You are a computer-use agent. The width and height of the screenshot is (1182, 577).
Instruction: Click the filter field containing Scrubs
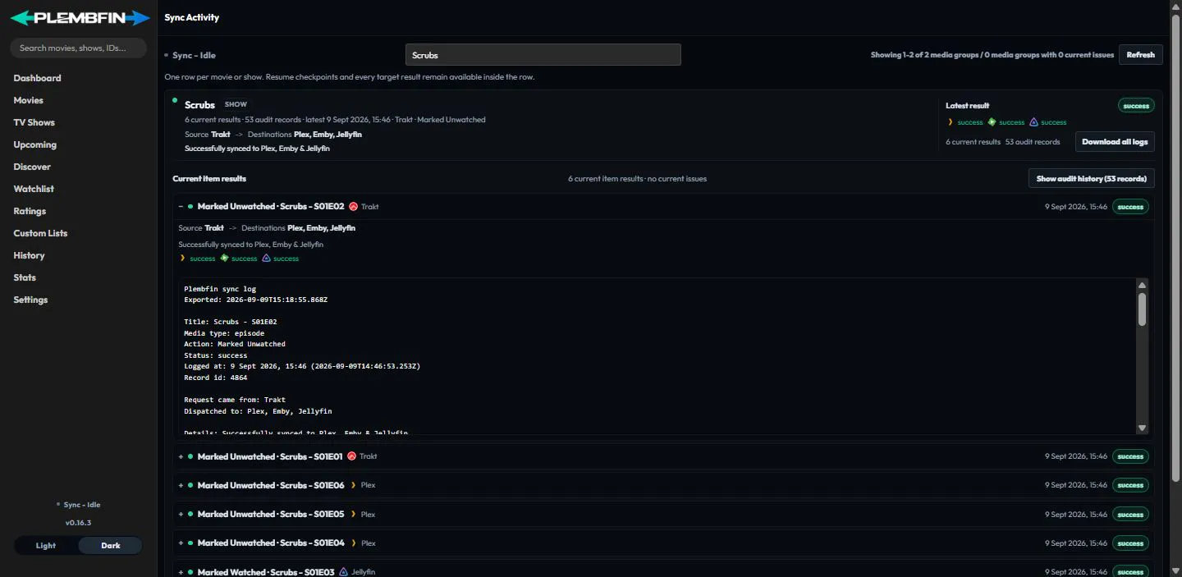point(543,55)
